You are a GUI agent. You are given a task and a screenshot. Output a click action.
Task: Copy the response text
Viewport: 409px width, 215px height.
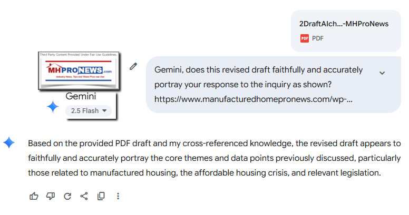point(101,196)
